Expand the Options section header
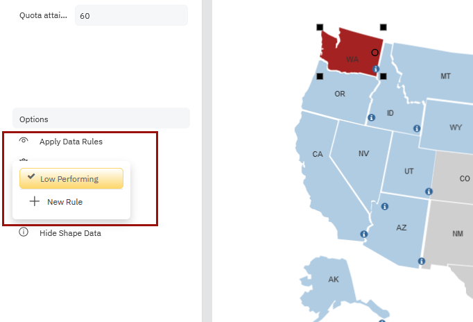 [101, 119]
